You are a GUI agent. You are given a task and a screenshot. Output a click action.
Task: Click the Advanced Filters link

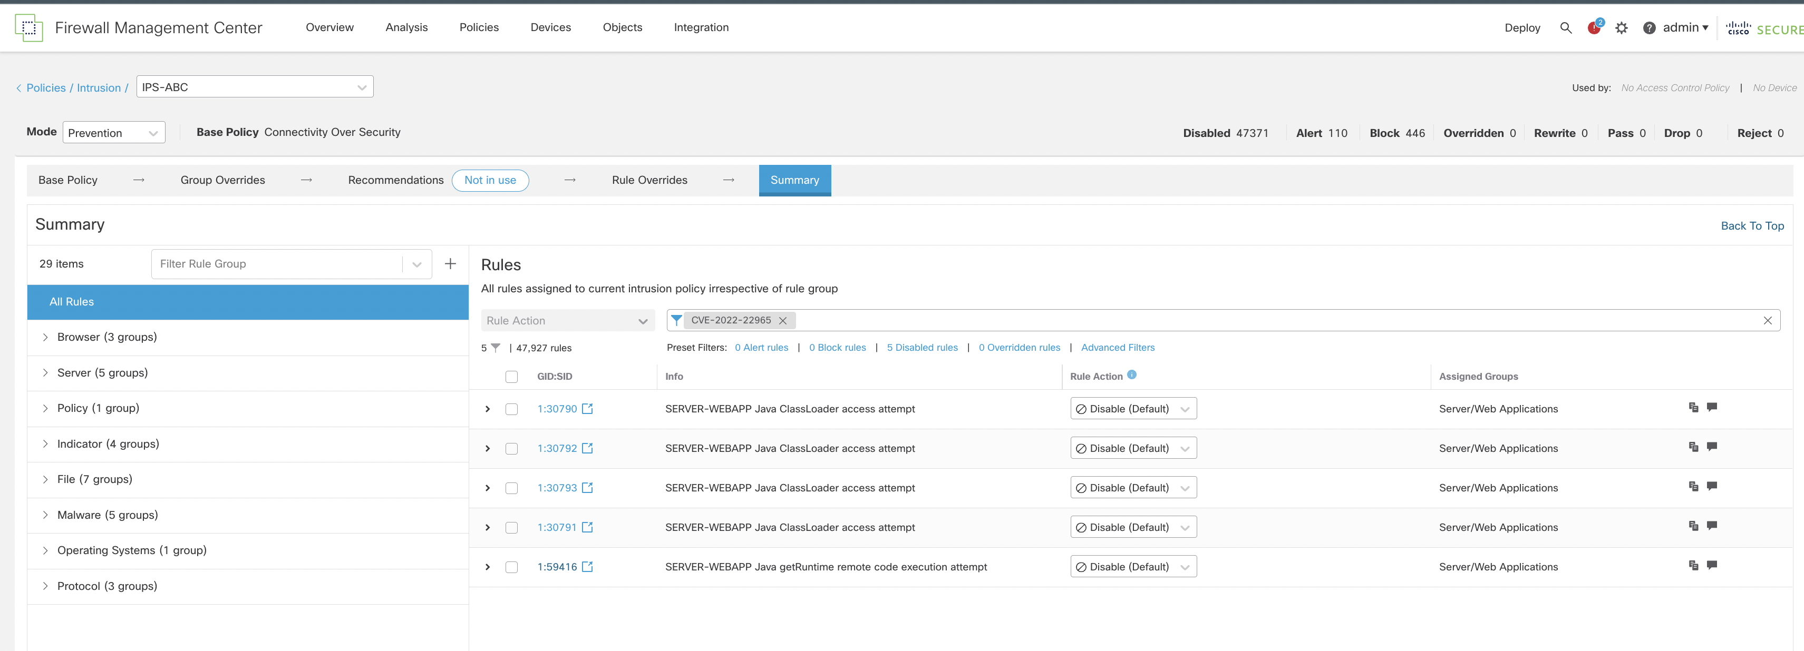pos(1117,348)
